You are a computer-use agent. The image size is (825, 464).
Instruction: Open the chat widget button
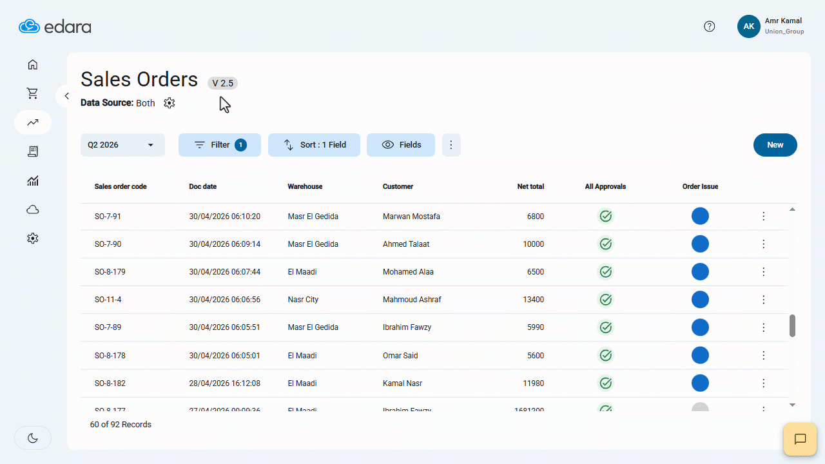pyautogui.click(x=801, y=440)
